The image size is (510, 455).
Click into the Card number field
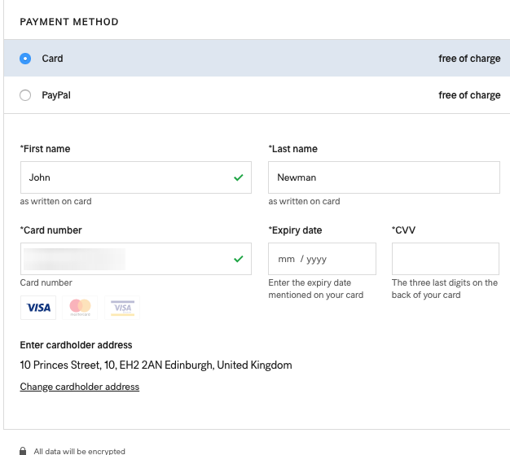pyautogui.click(x=122, y=259)
